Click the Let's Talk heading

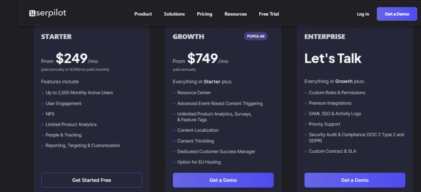pyautogui.click(x=333, y=59)
